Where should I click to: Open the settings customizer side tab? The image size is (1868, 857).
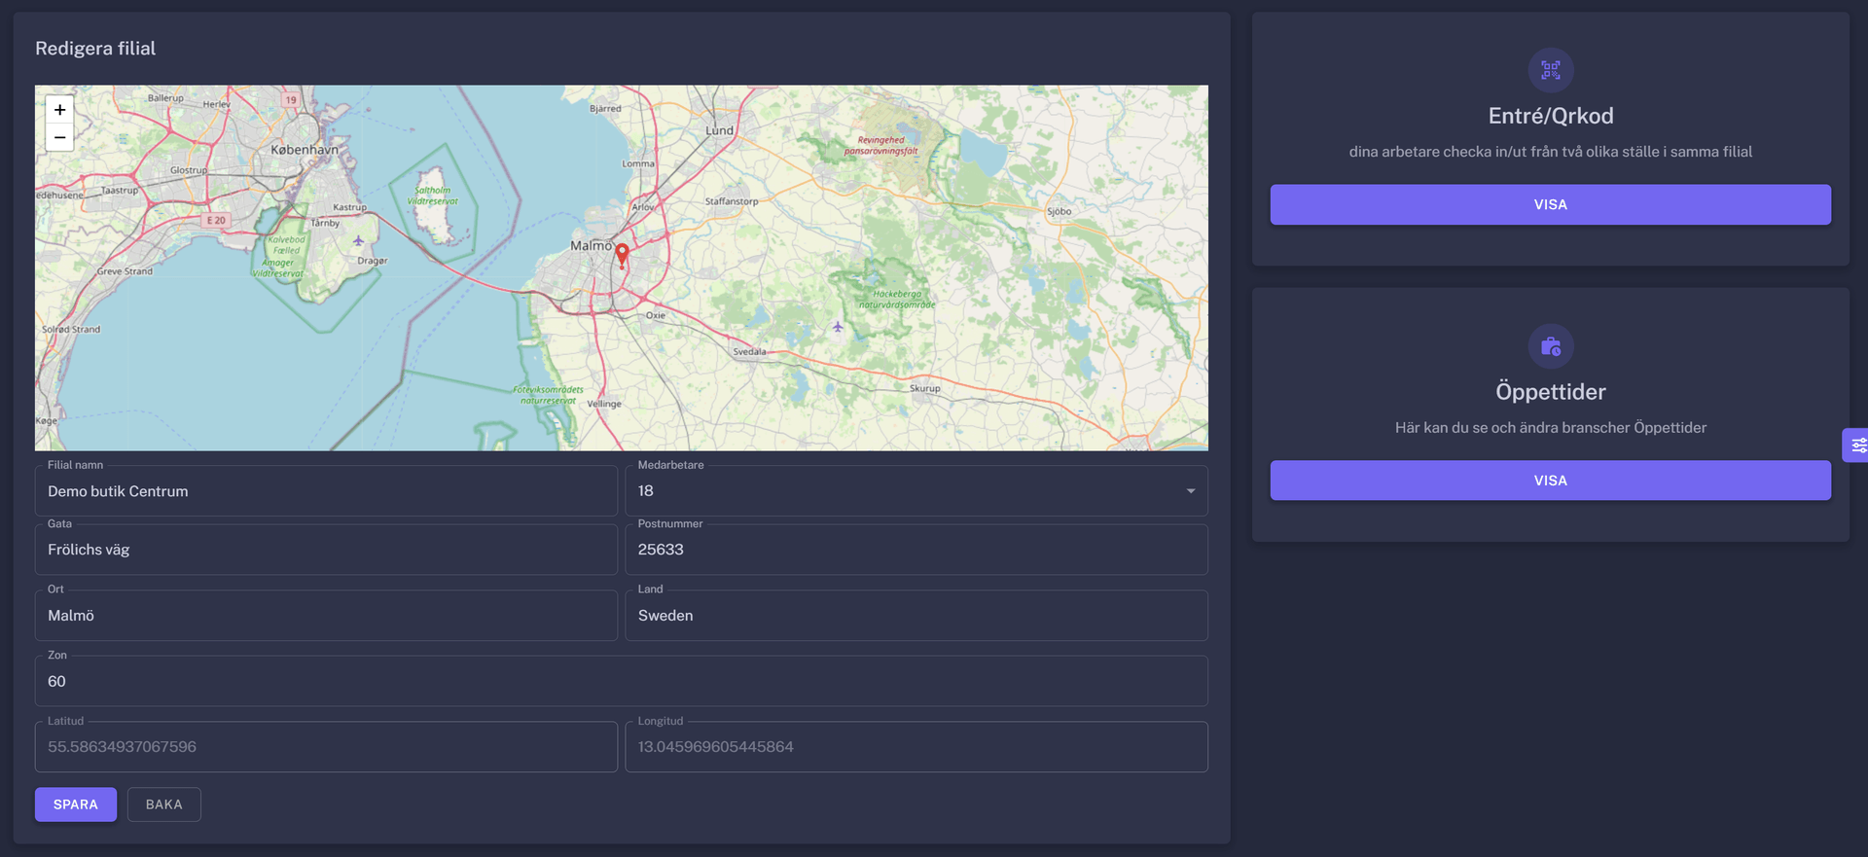[1856, 446]
